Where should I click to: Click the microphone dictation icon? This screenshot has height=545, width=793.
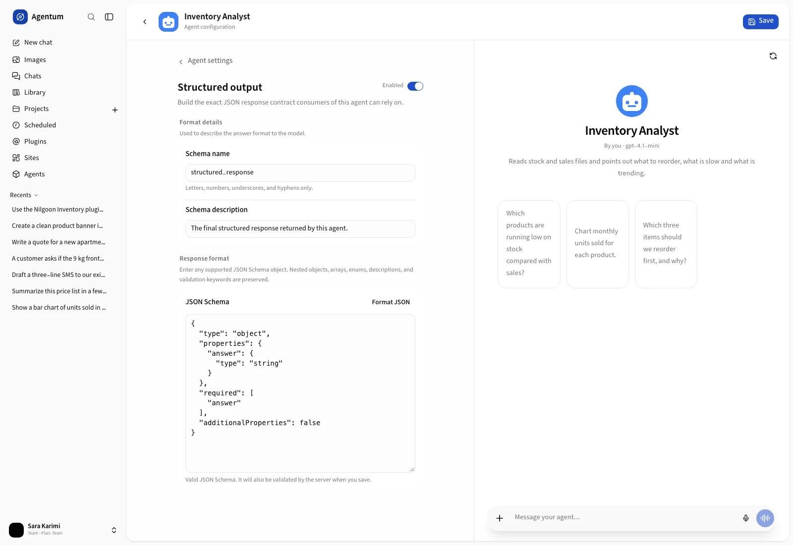(x=746, y=518)
